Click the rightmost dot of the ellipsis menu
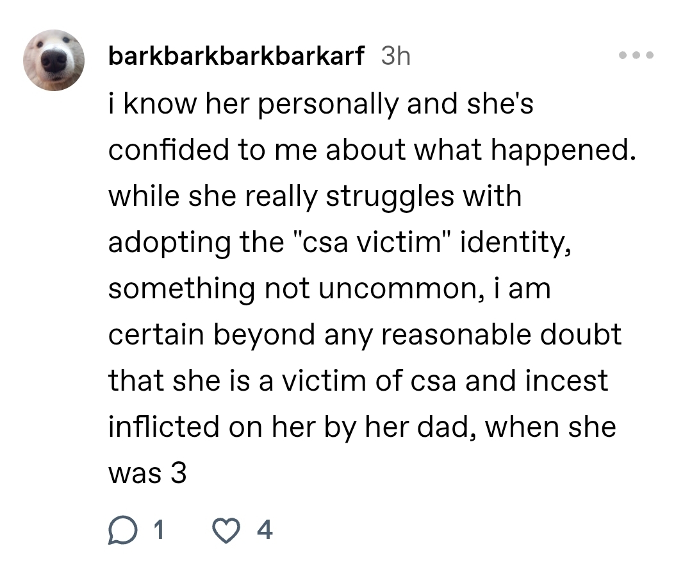This screenshot has height=578, width=692. tap(650, 56)
